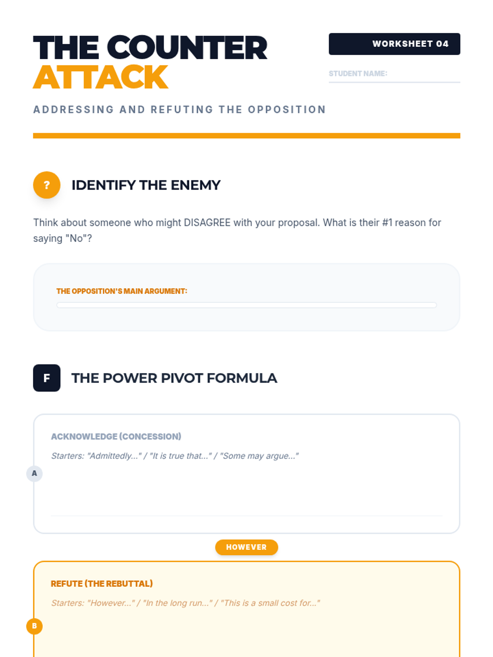493x657 pixels.
Task: Click The Power Pivot Formula heading
Action: (x=174, y=378)
